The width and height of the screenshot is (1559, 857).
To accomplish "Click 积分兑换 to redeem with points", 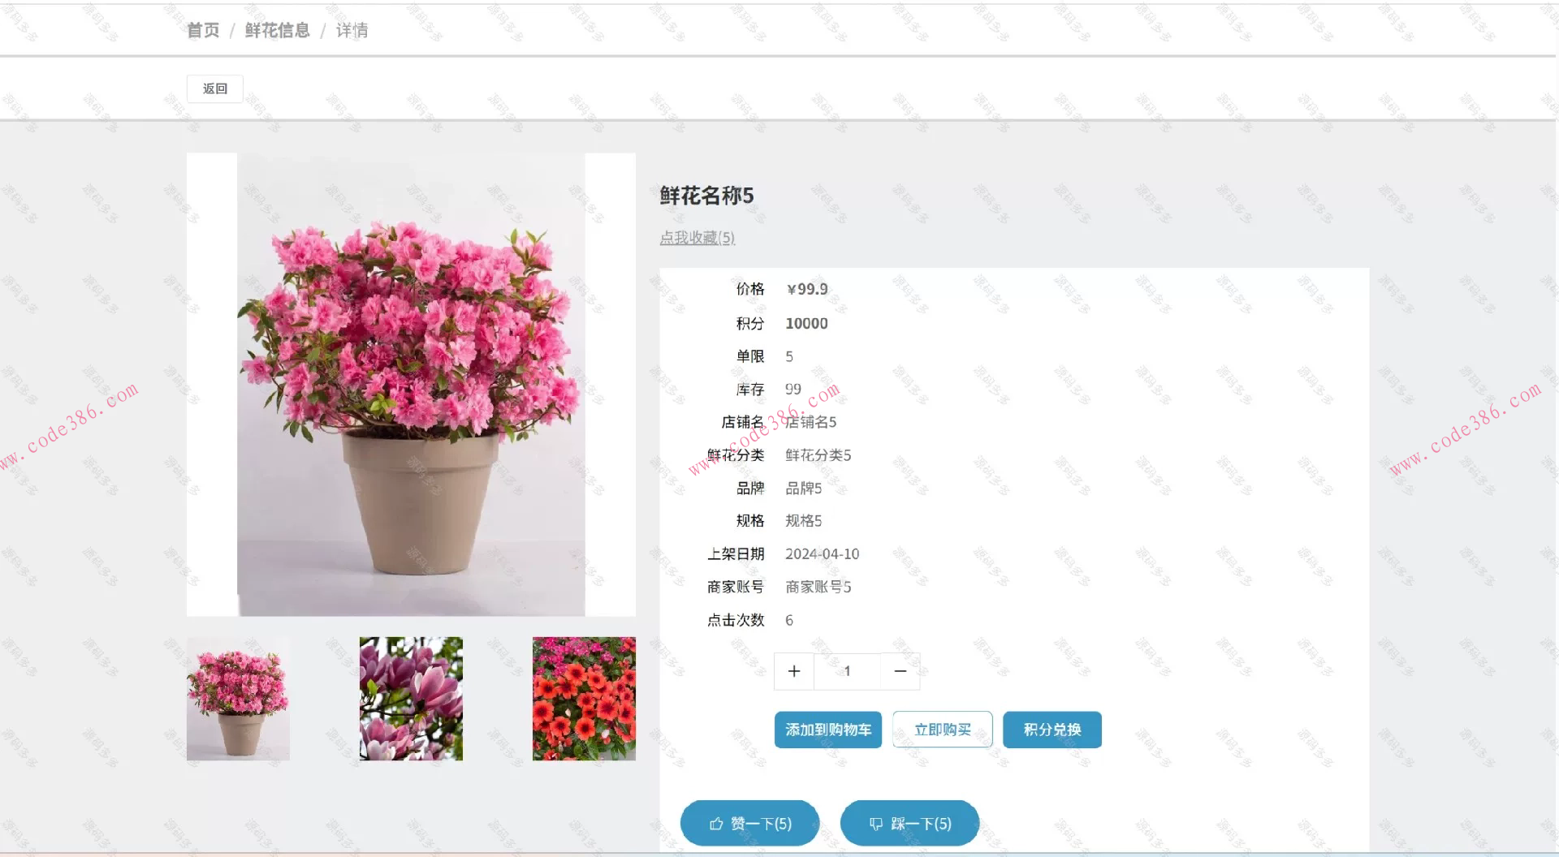I will pyautogui.click(x=1052, y=730).
